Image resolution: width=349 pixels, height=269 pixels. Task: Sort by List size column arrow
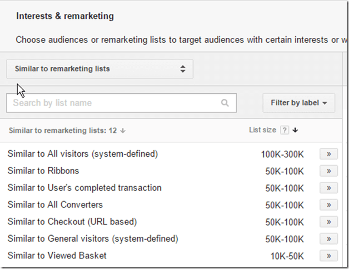pos(295,130)
